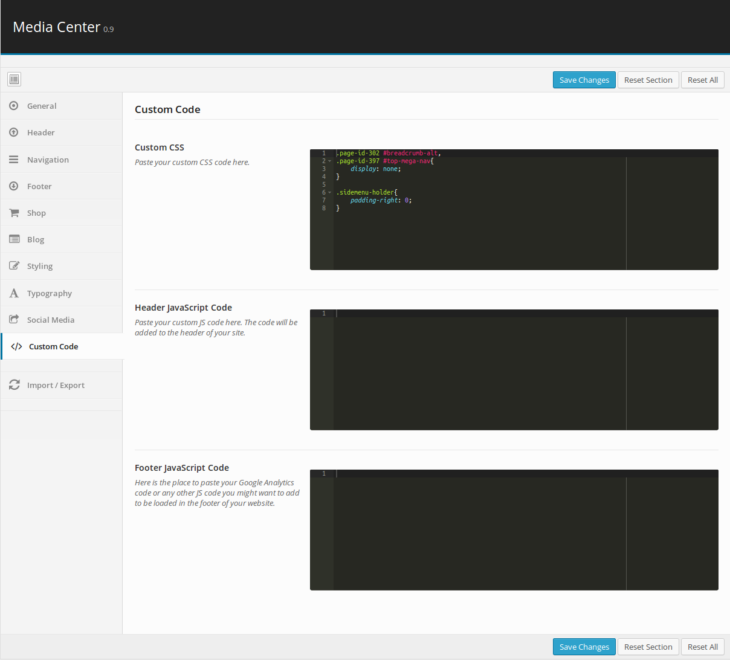Click the 'display: none;' line in CSS editor
The height and width of the screenshot is (660, 730).
376,169
